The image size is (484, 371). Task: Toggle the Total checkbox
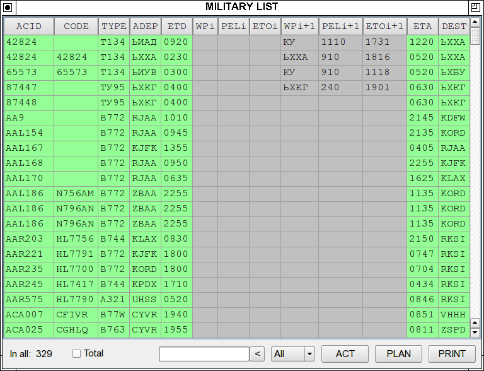76,353
